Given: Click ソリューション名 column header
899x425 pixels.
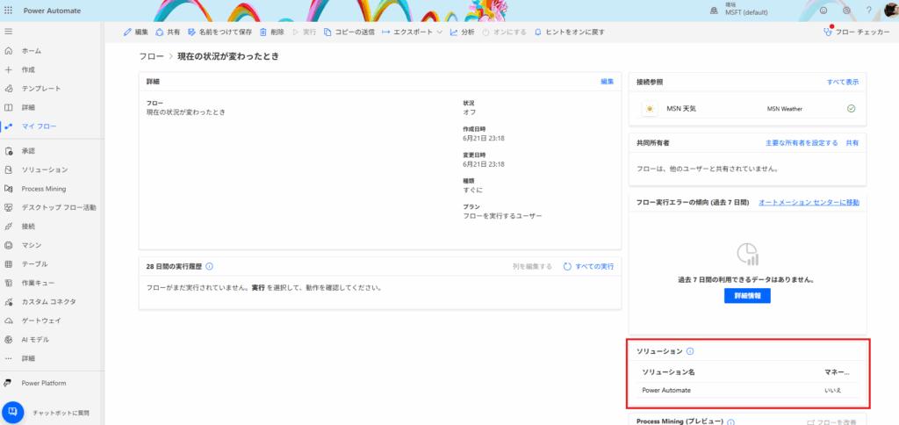Looking at the screenshot, I should 668,372.
